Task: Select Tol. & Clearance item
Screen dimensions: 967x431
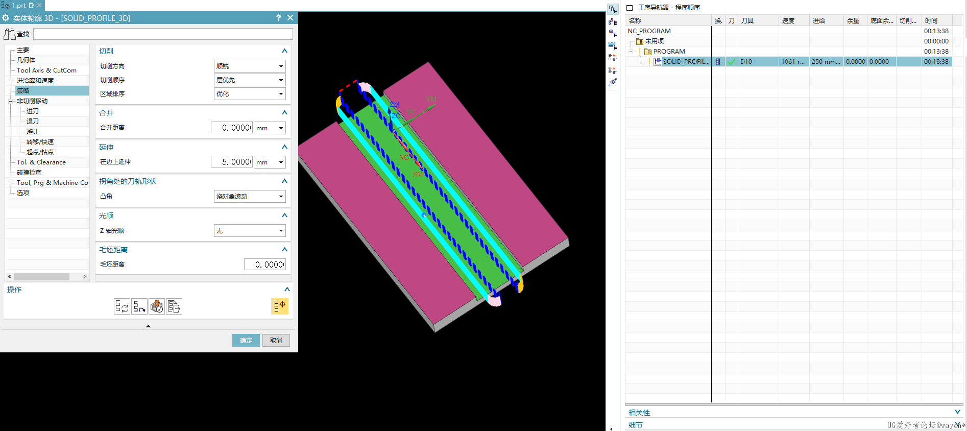Action: pyautogui.click(x=41, y=162)
